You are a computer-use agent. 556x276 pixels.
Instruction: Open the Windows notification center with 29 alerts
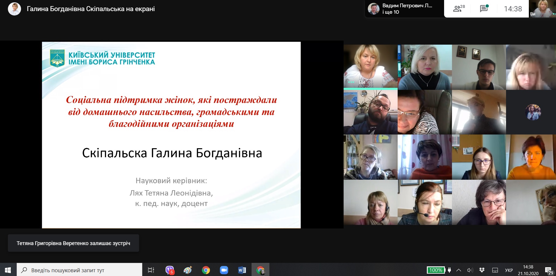point(549,270)
